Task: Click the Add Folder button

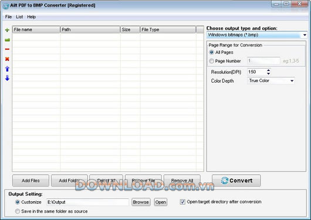Action: [69, 181]
